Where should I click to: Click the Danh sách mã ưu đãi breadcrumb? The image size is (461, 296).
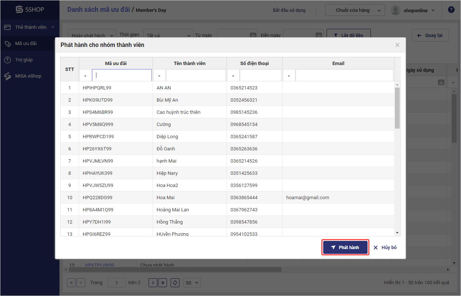[99, 10]
